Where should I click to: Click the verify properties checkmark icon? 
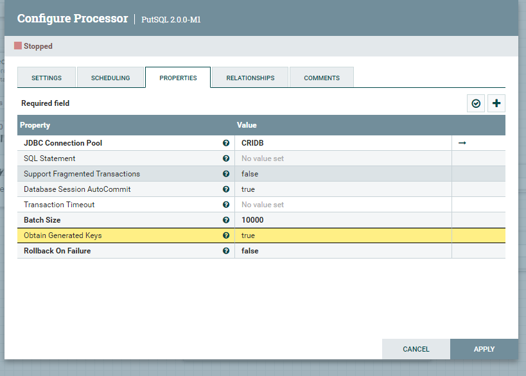coord(476,103)
